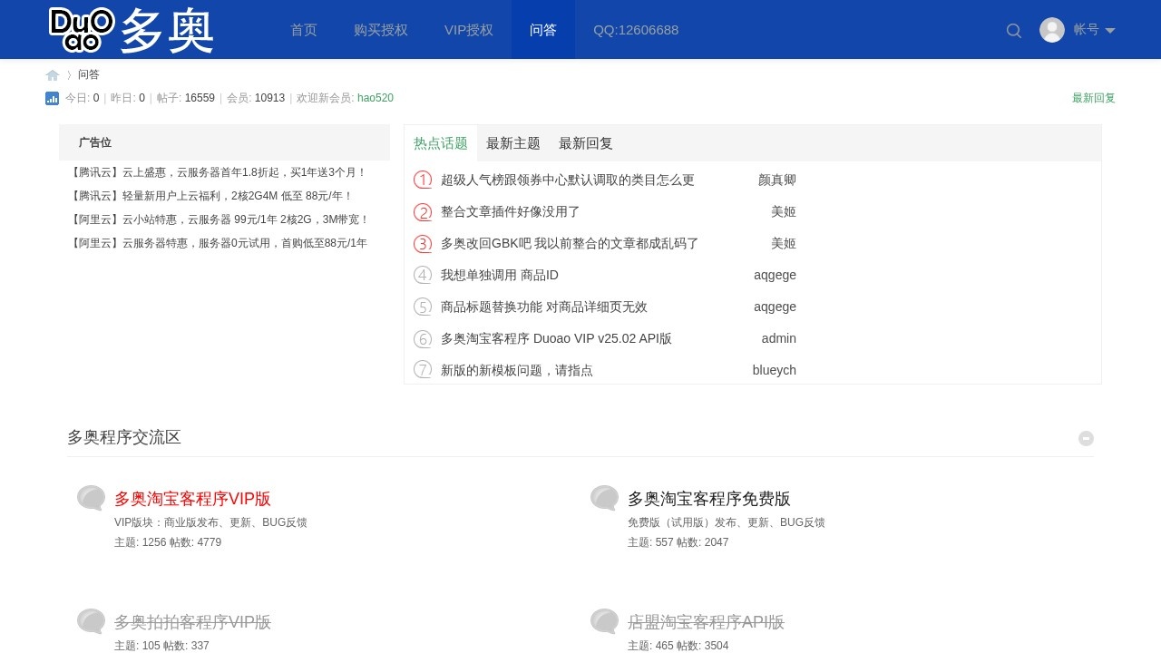Open search with the magnifier icon
The height and width of the screenshot is (653, 1161).
click(x=1014, y=31)
